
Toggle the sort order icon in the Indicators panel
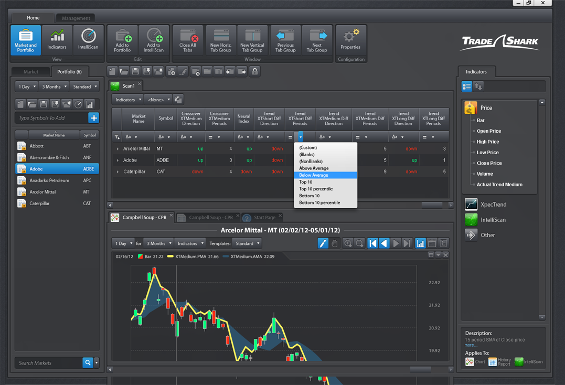coord(478,87)
